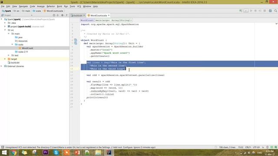Click the Debug icon in toolbar
278x156 pixels.
[x=255, y=11]
